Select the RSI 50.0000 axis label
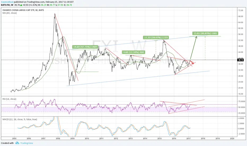This screenshot has height=146, width=247. tap(241, 107)
